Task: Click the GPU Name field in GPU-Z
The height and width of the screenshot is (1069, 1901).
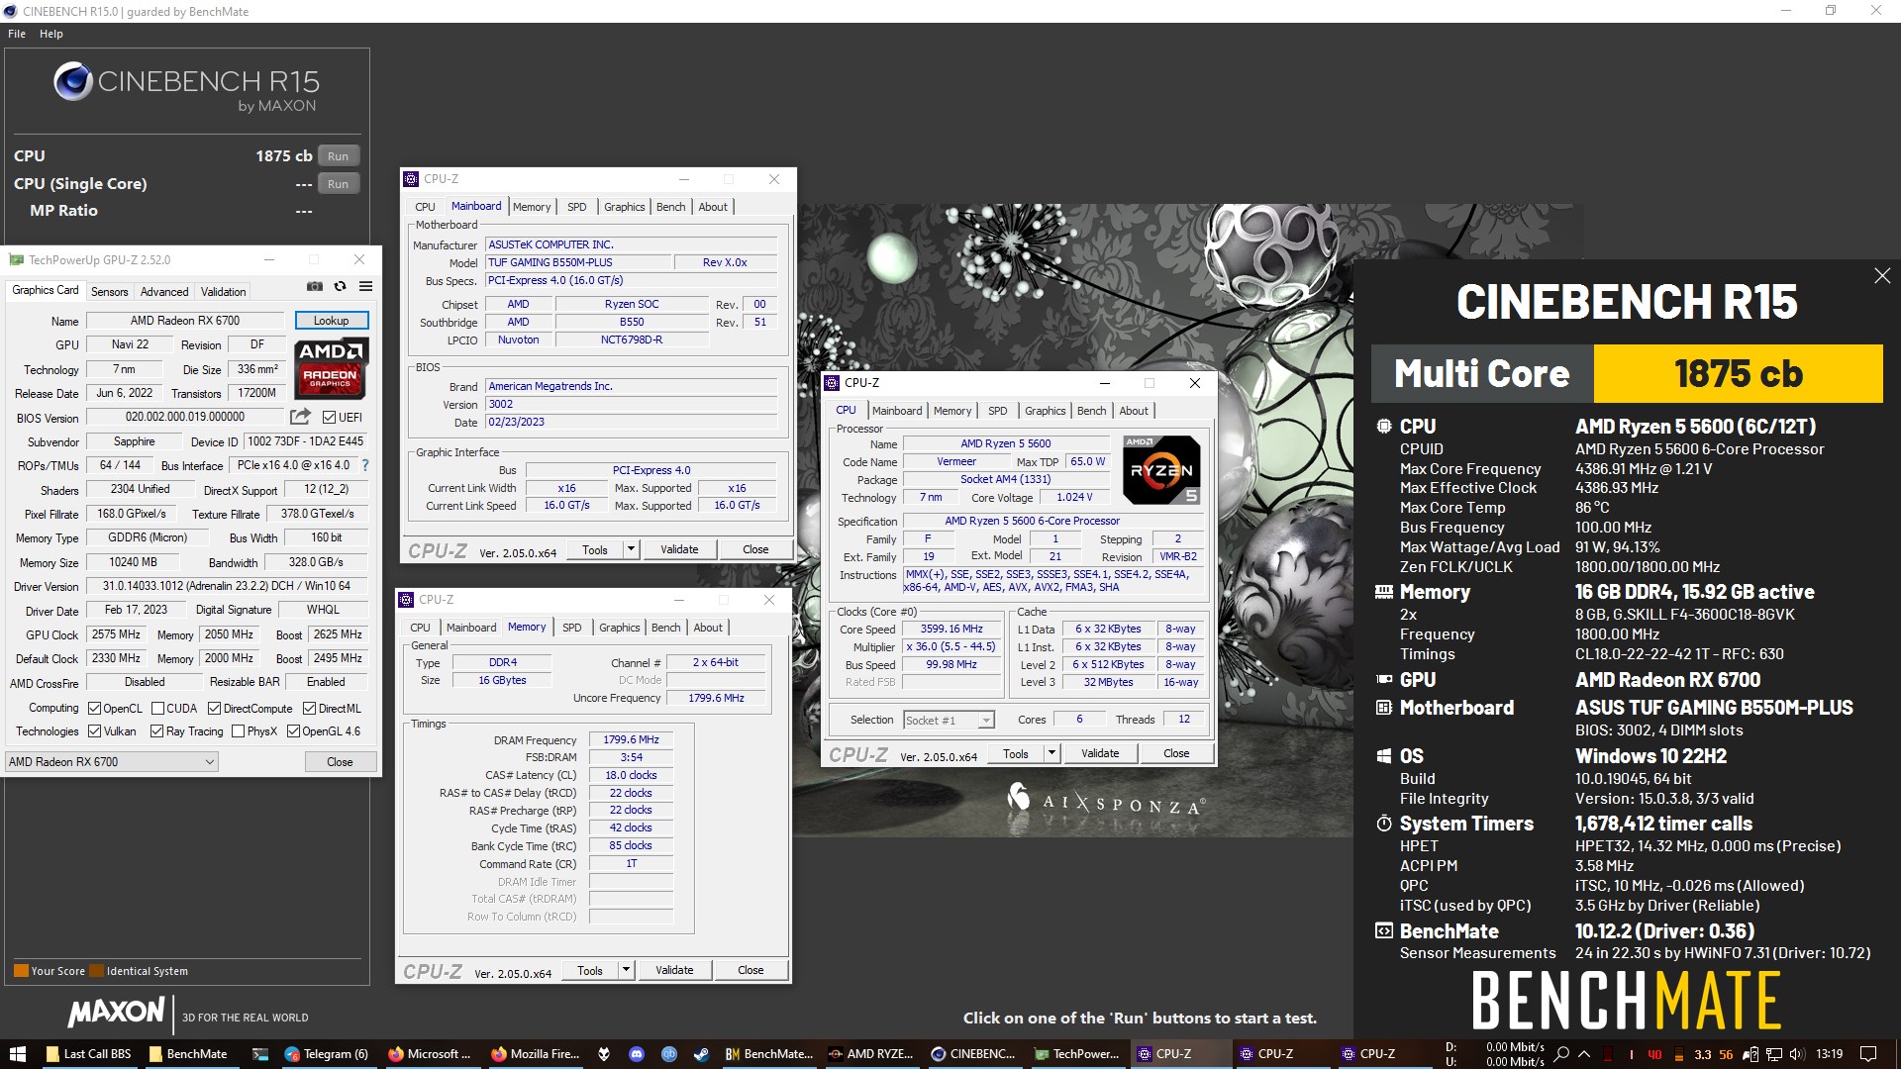Action: (185, 321)
